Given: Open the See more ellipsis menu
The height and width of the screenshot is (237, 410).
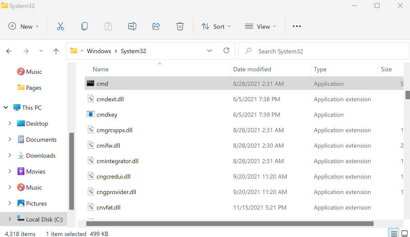Looking at the screenshot, I should tap(297, 26).
